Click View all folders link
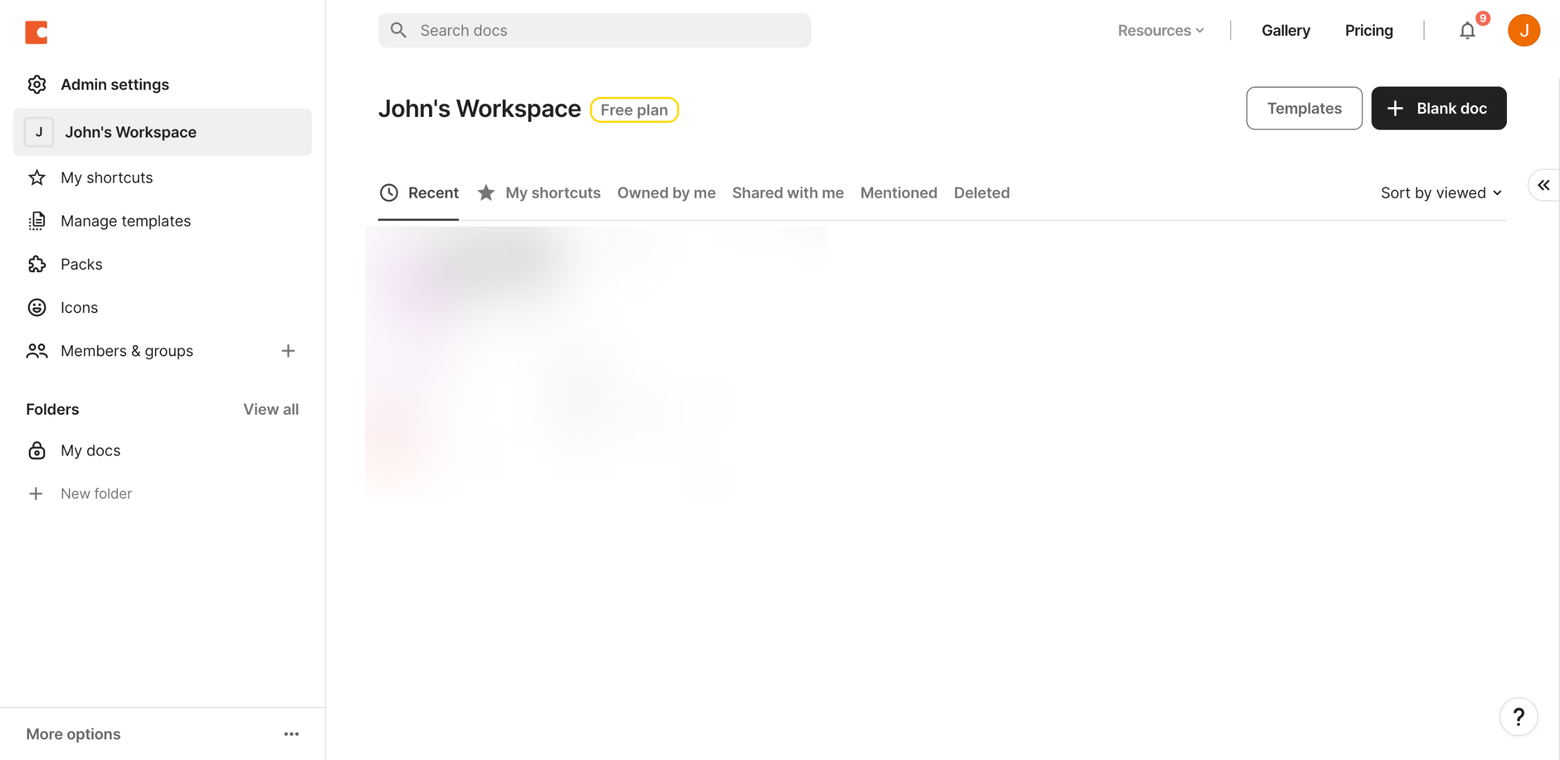 (x=271, y=409)
